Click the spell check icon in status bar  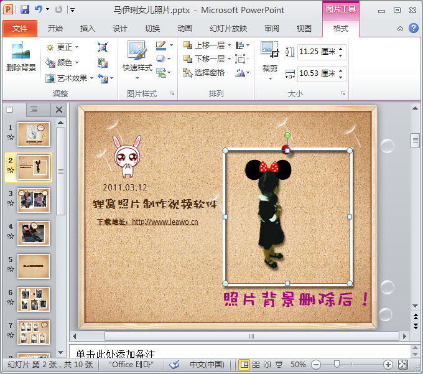(175, 365)
